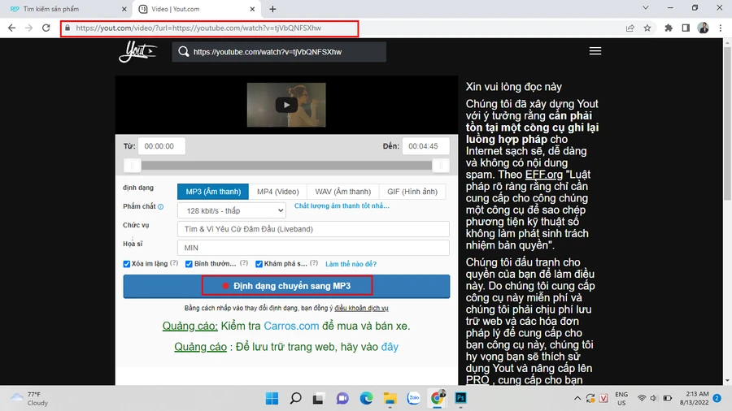This screenshot has height=411, width=732.
Task: Select the MP3 (Âm thanh) format tab
Action: point(213,192)
